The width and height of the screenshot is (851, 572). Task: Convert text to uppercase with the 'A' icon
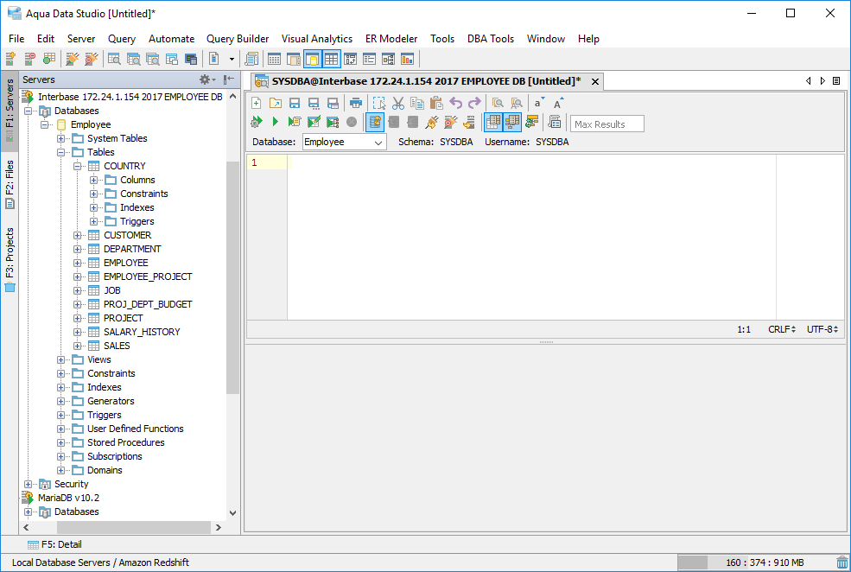558,103
